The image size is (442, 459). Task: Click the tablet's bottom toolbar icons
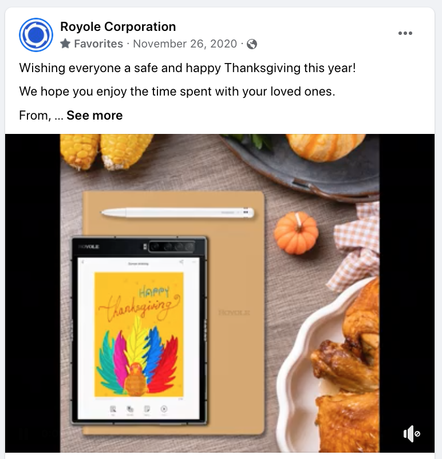(x=139, y=410)
